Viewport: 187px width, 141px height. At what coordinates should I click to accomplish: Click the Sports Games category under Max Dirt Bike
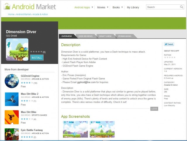pos(39,115)
